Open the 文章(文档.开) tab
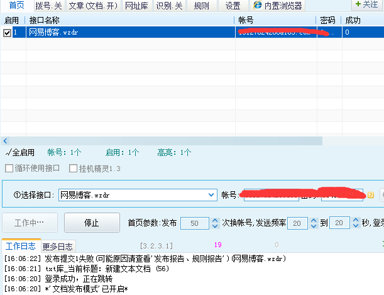This screenshot has width=384, height=295. click(93, 6)
